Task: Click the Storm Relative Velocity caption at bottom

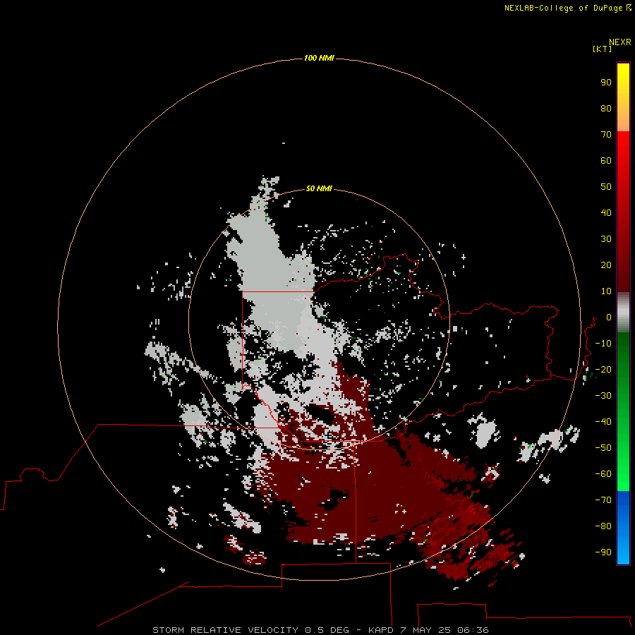Action: click(x=320, y=630)
